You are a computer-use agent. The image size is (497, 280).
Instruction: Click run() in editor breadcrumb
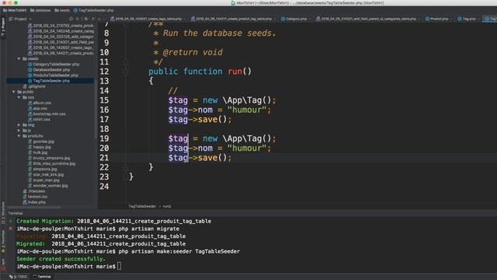coord(167,206)
